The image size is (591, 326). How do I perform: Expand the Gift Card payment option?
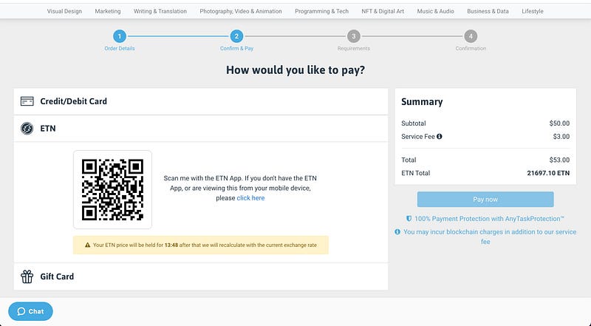[201, 276]
